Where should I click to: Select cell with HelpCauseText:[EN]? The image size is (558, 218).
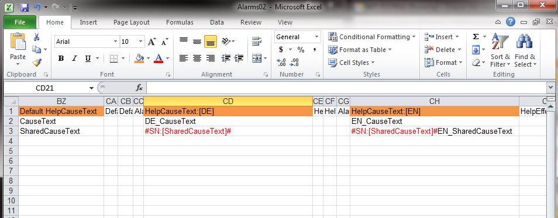435,111
